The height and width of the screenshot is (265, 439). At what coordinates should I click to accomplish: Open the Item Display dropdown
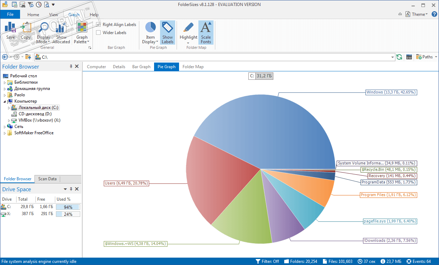click(x=150, y=33)
